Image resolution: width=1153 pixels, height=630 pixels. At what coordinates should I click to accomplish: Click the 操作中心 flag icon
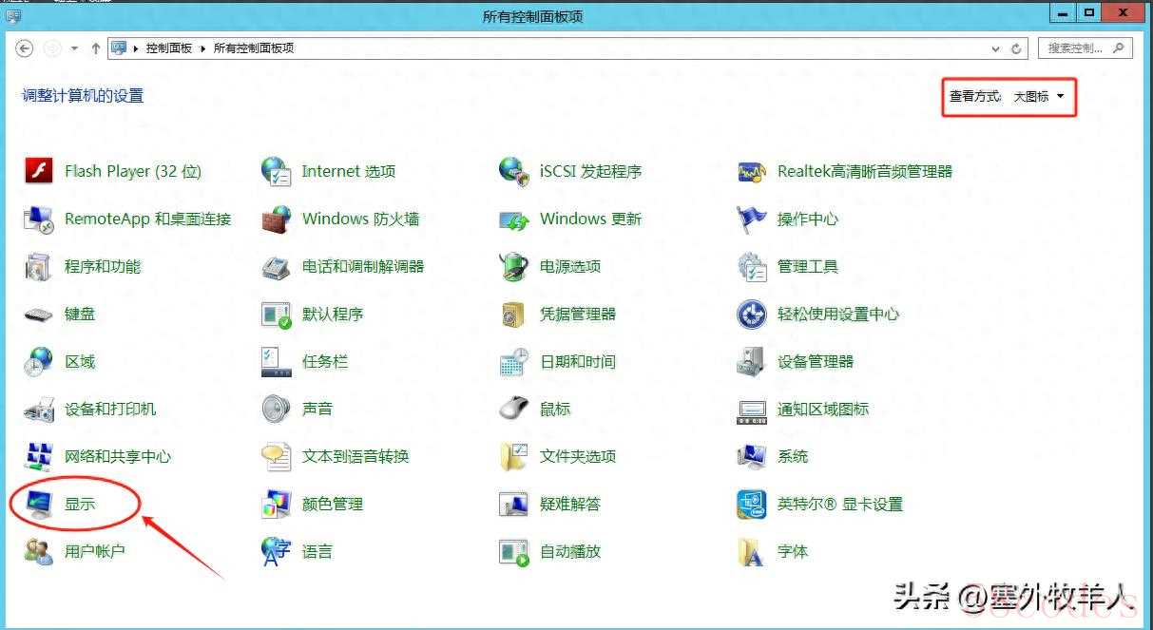click(x=752, y=220)
